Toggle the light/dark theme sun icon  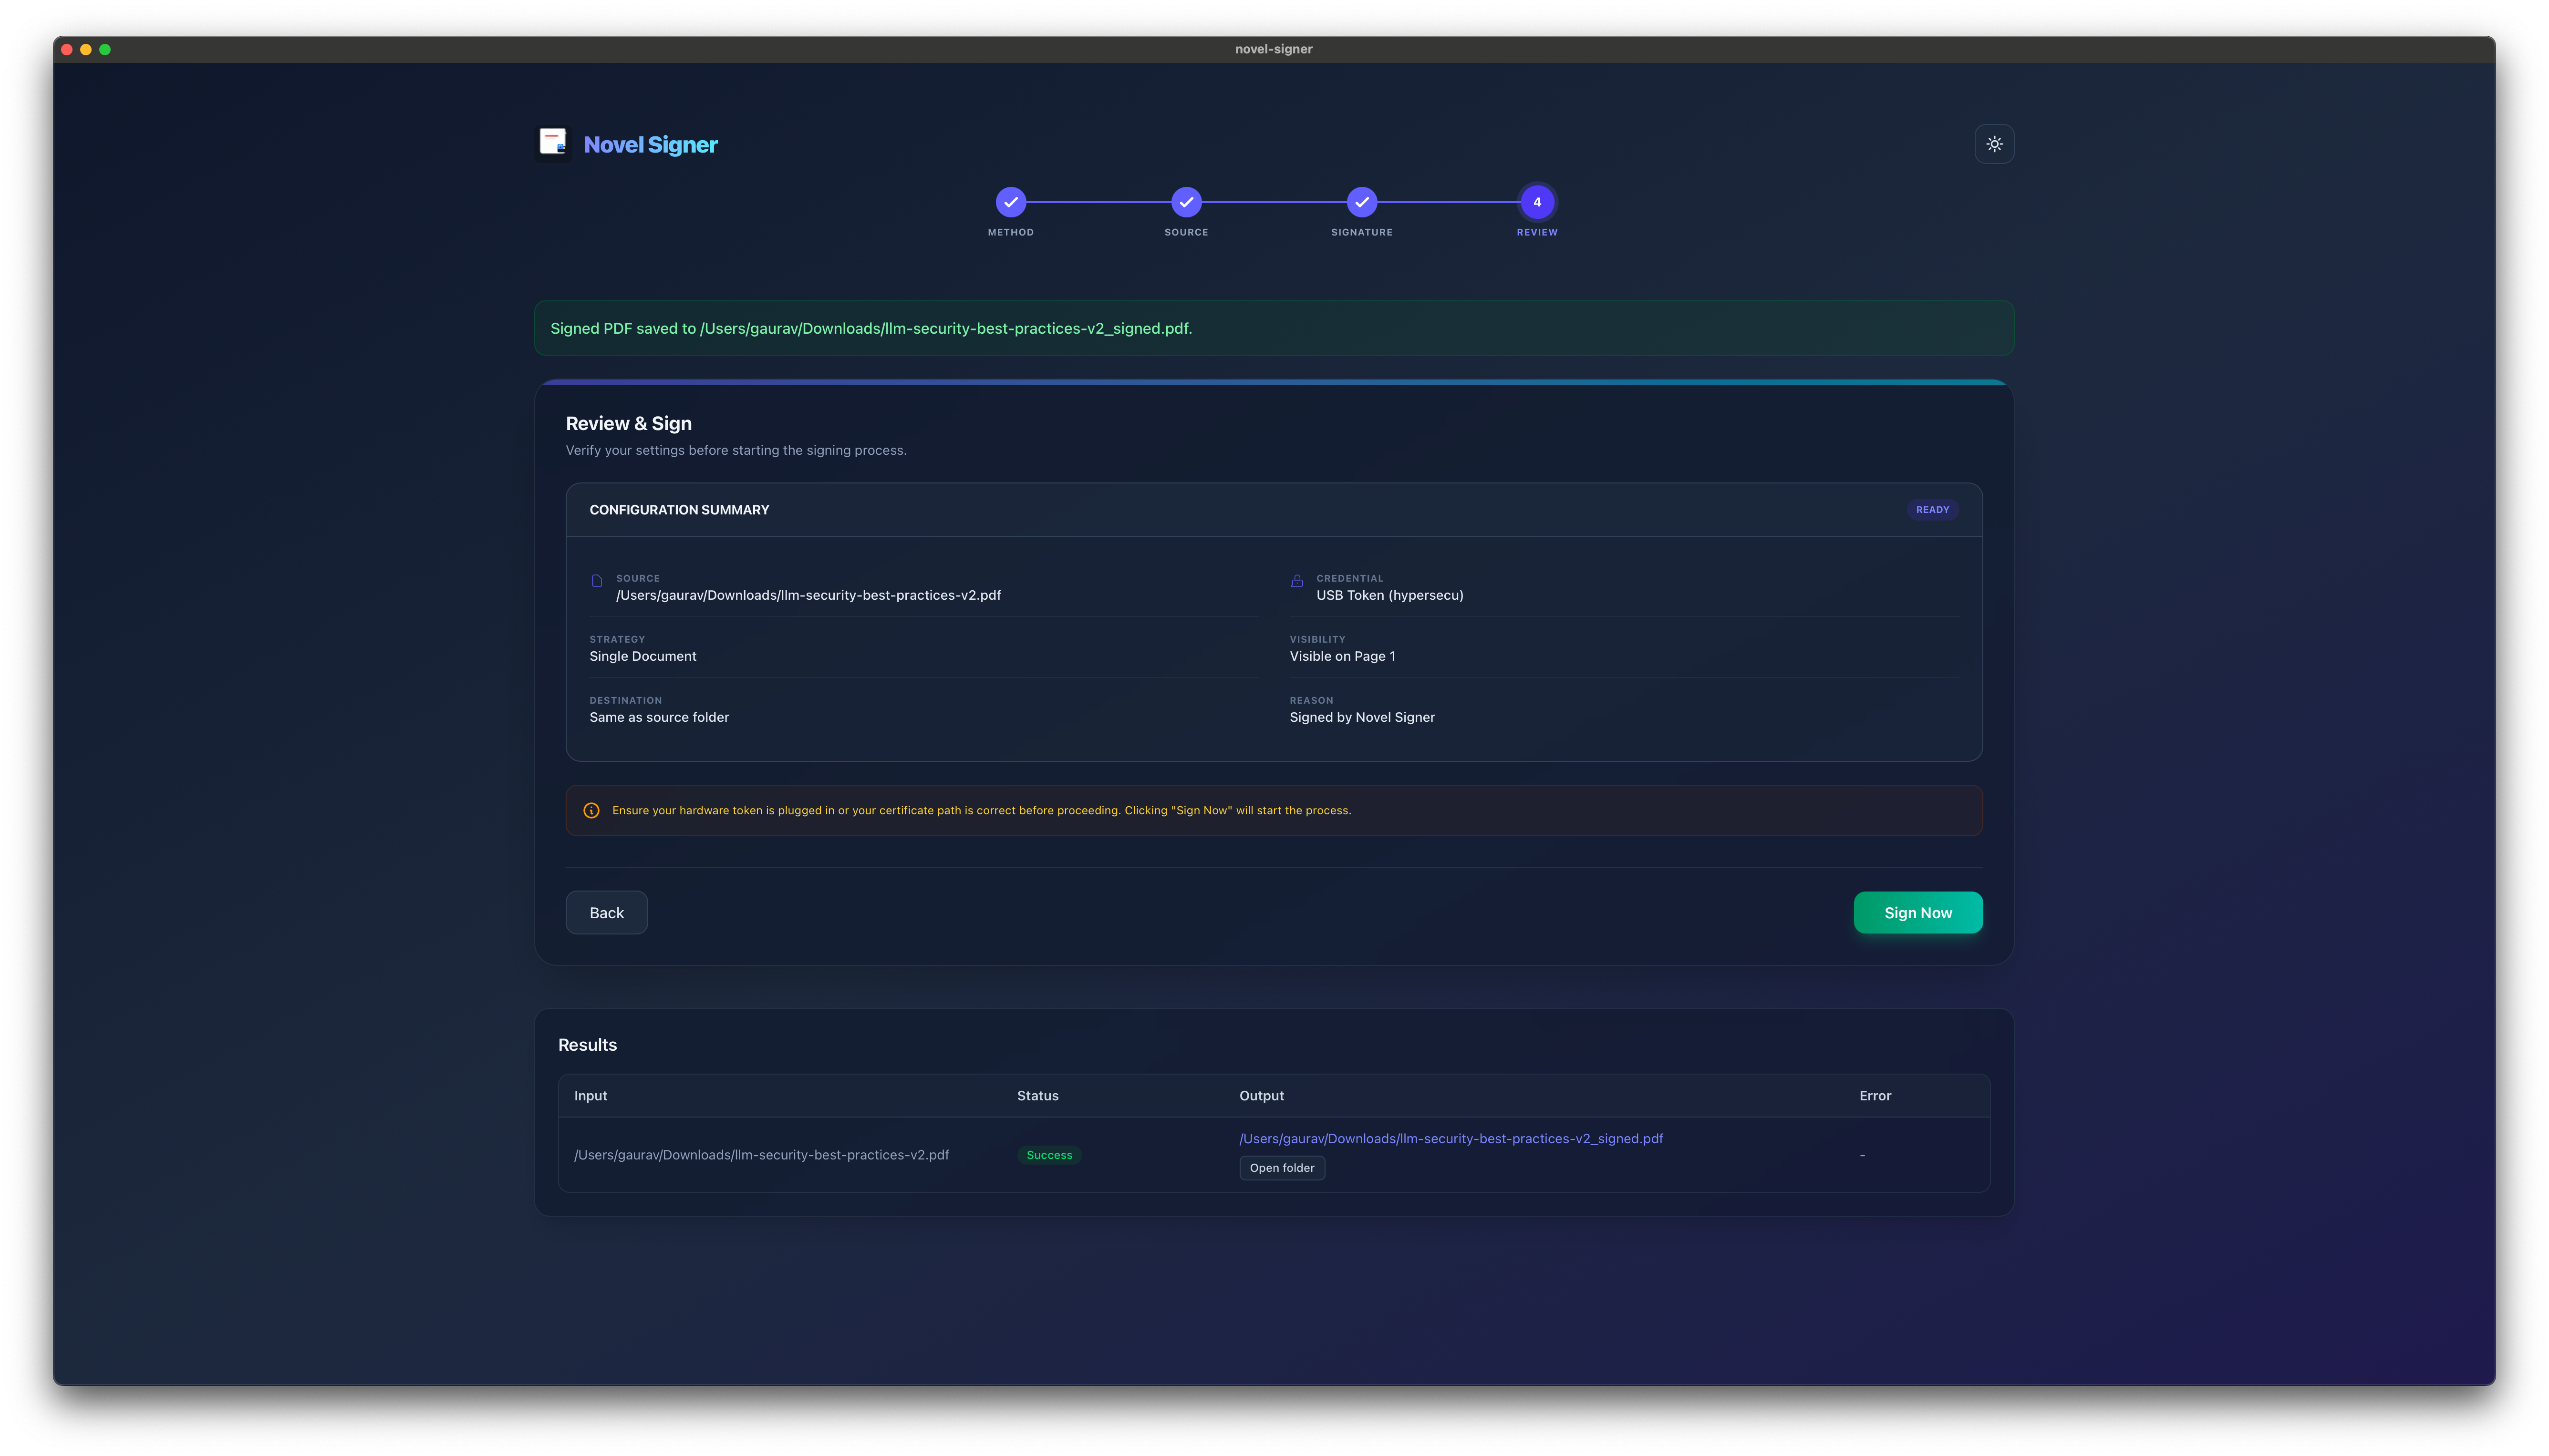(1994, 144)
